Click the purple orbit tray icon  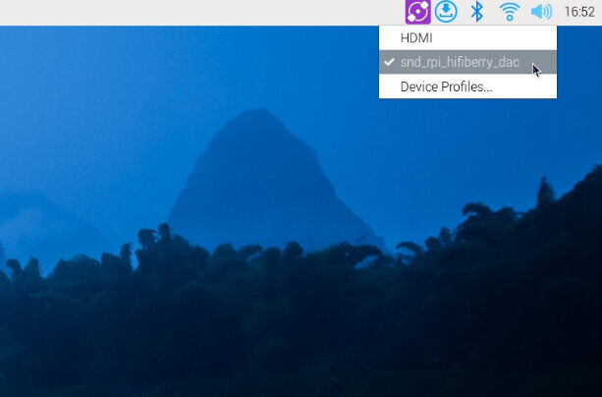pos(417,12)
